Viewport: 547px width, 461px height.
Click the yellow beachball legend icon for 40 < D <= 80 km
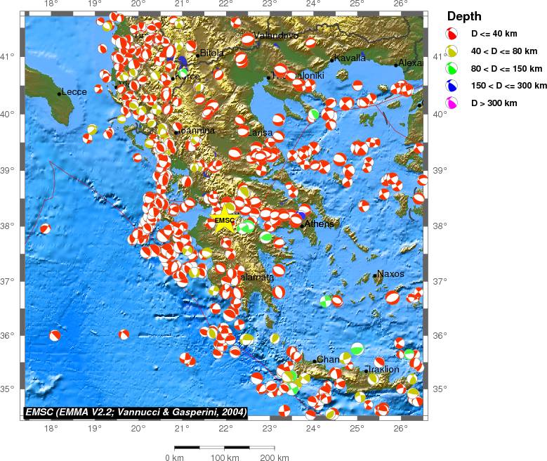pyautogui.click(x=452, y=51)
